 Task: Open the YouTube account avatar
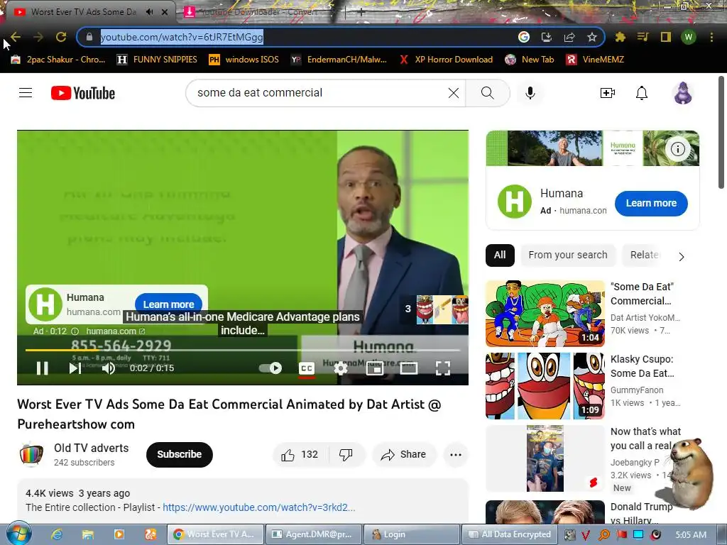(683, 93)
